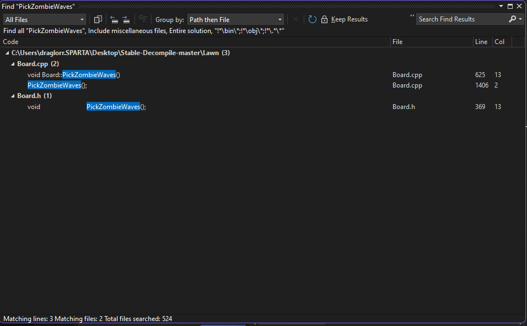Click the Lawn folder path node
The width and height of the screenshot is (527, 326).
pos(121,53)
